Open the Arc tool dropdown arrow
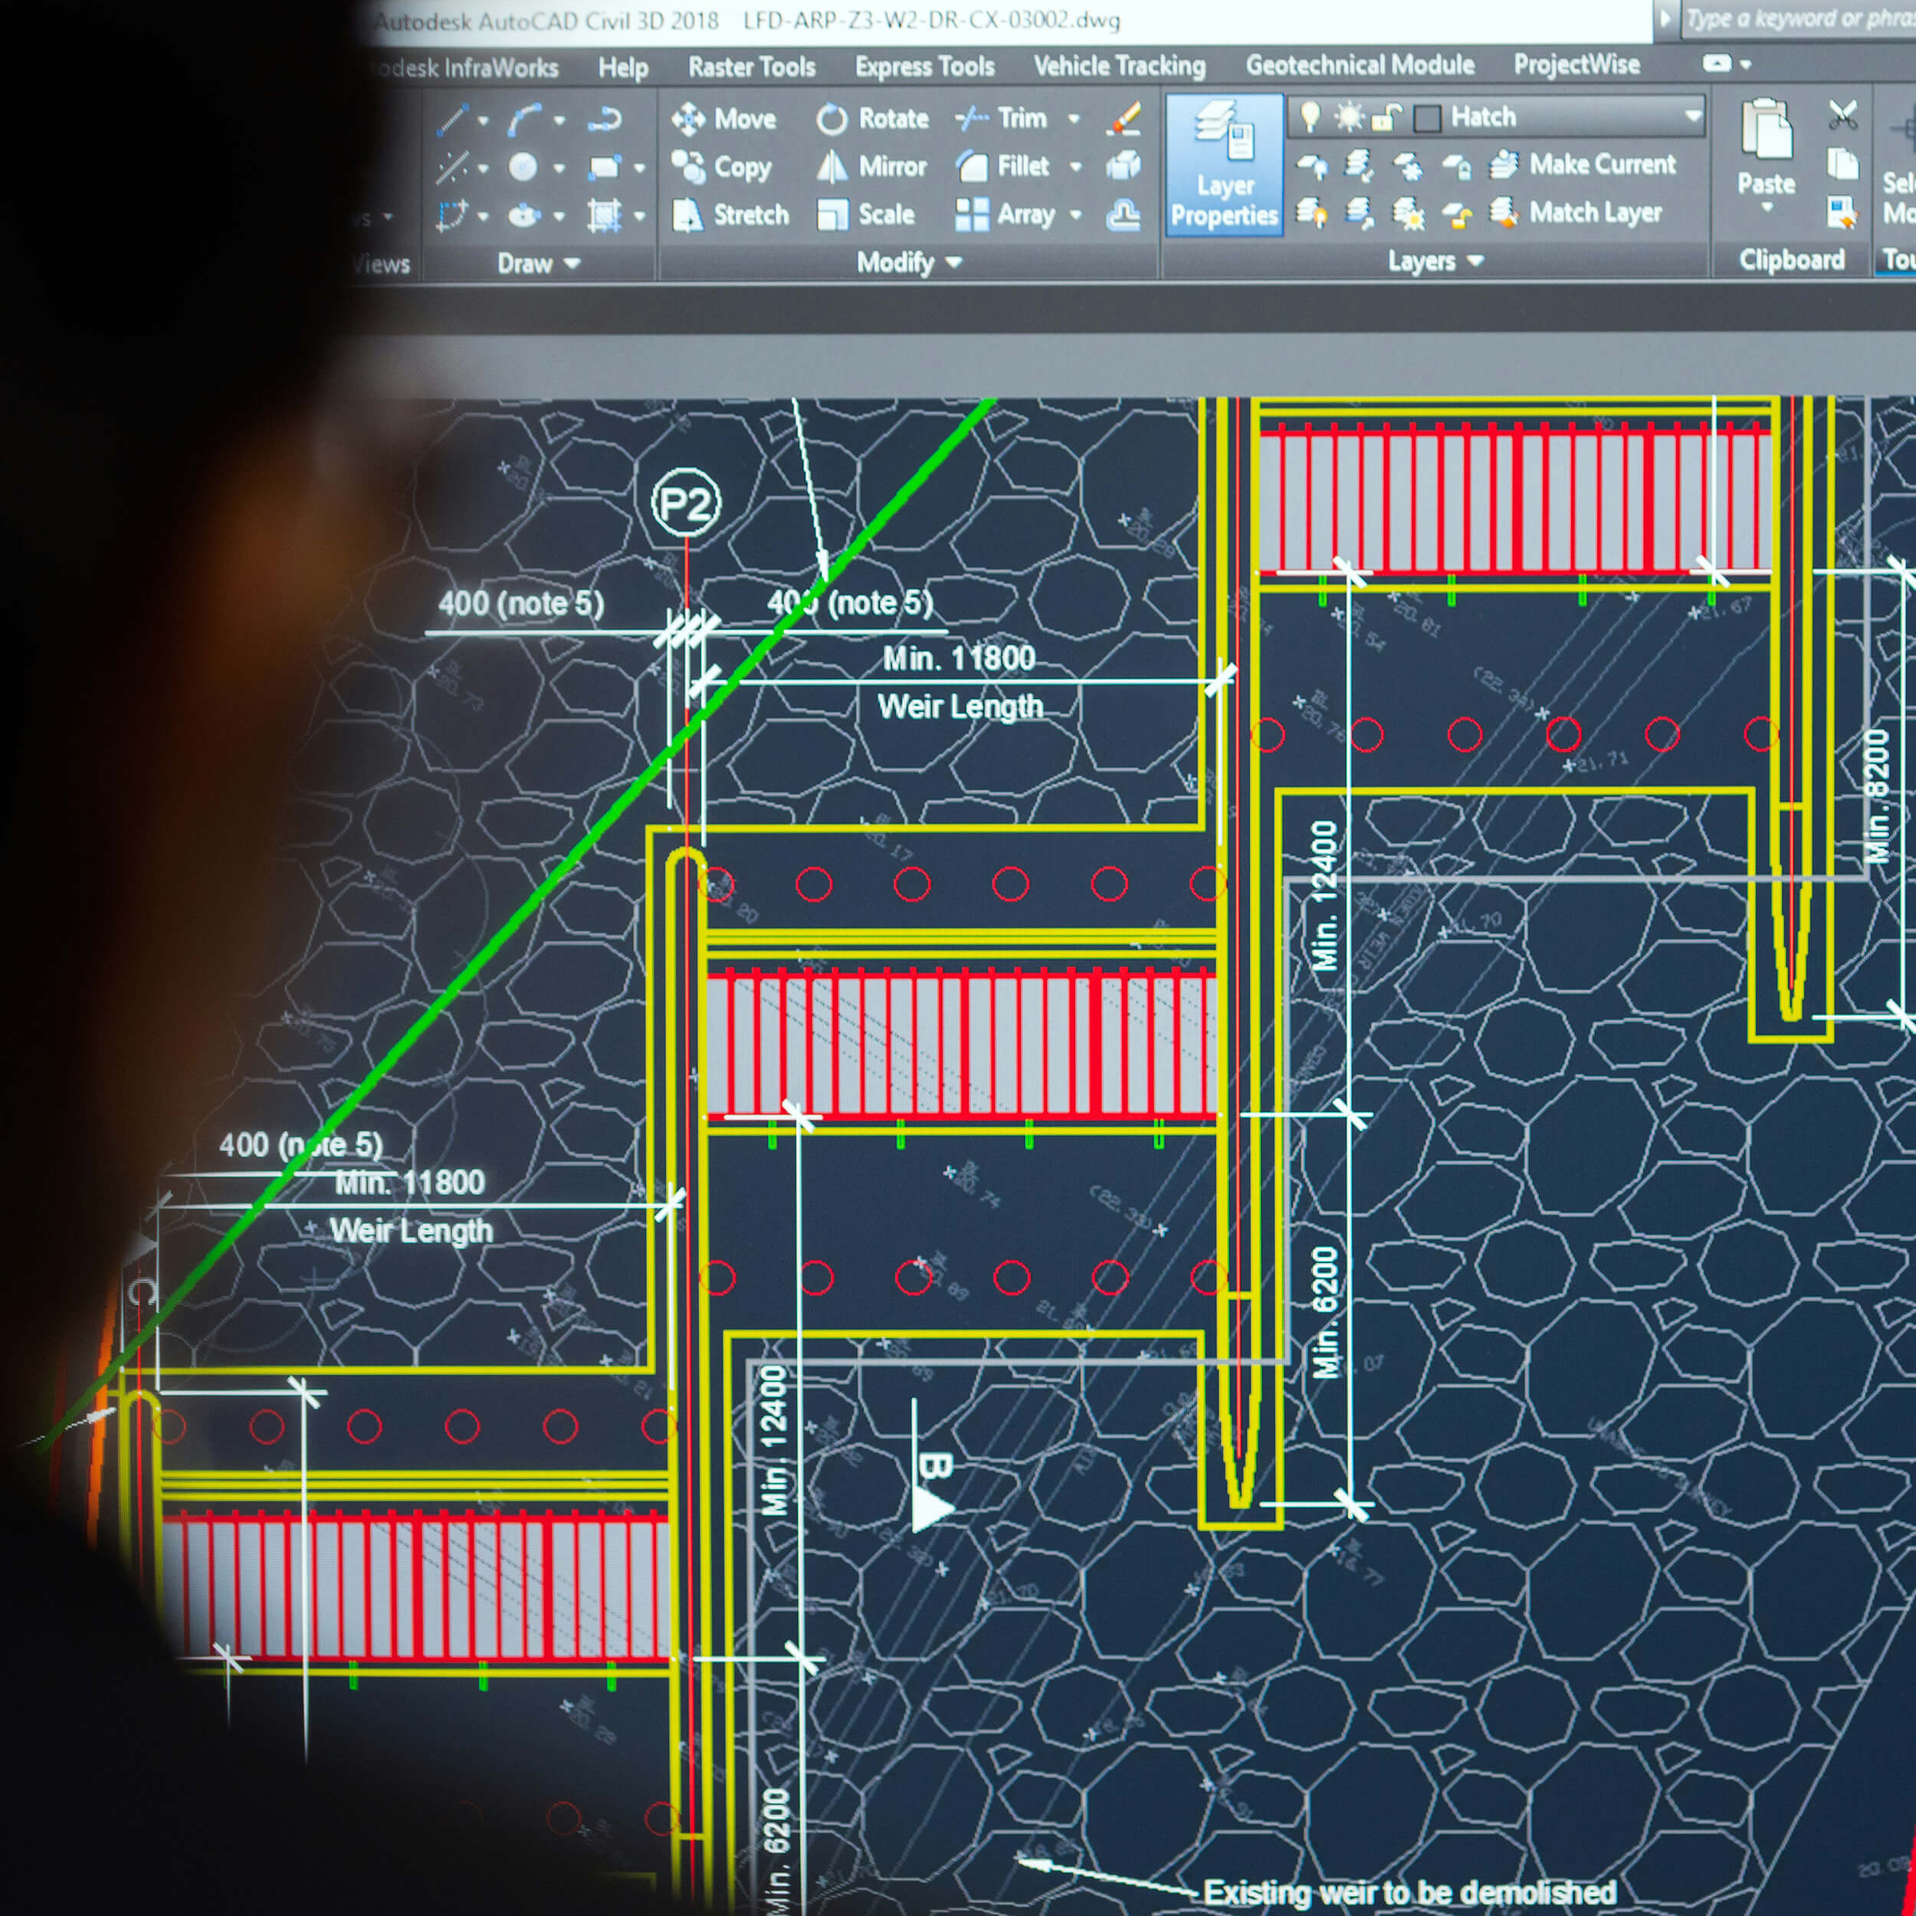This screenshot has height=1916, width=1916. [559, 121]
